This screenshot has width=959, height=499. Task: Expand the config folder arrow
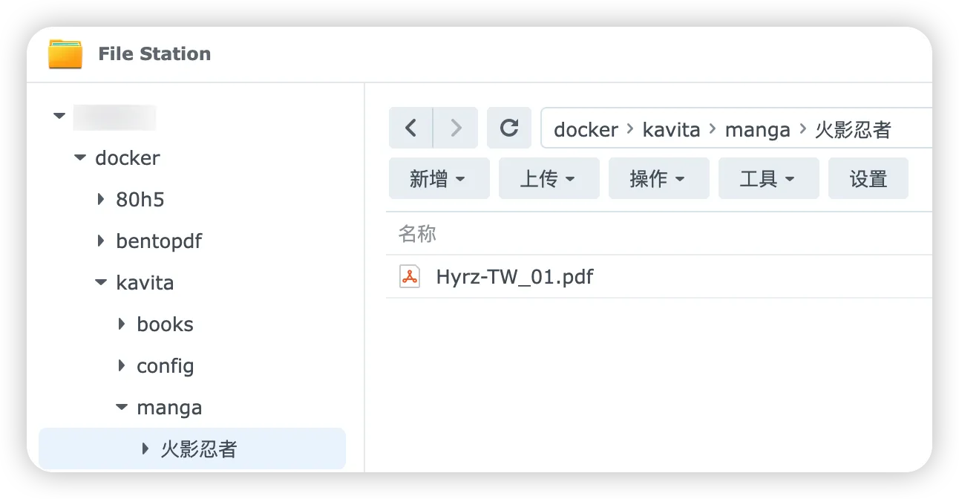[122, 366]
